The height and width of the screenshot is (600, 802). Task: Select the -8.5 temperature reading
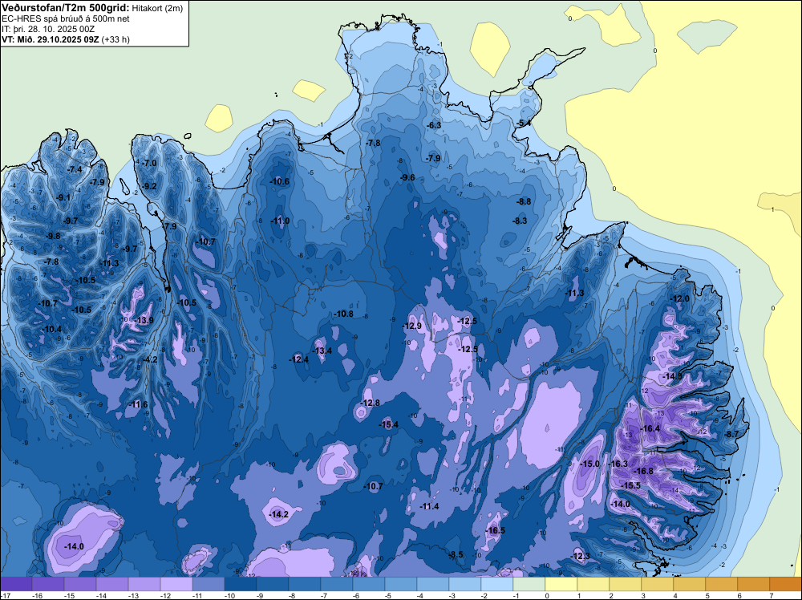coord(456,554)
